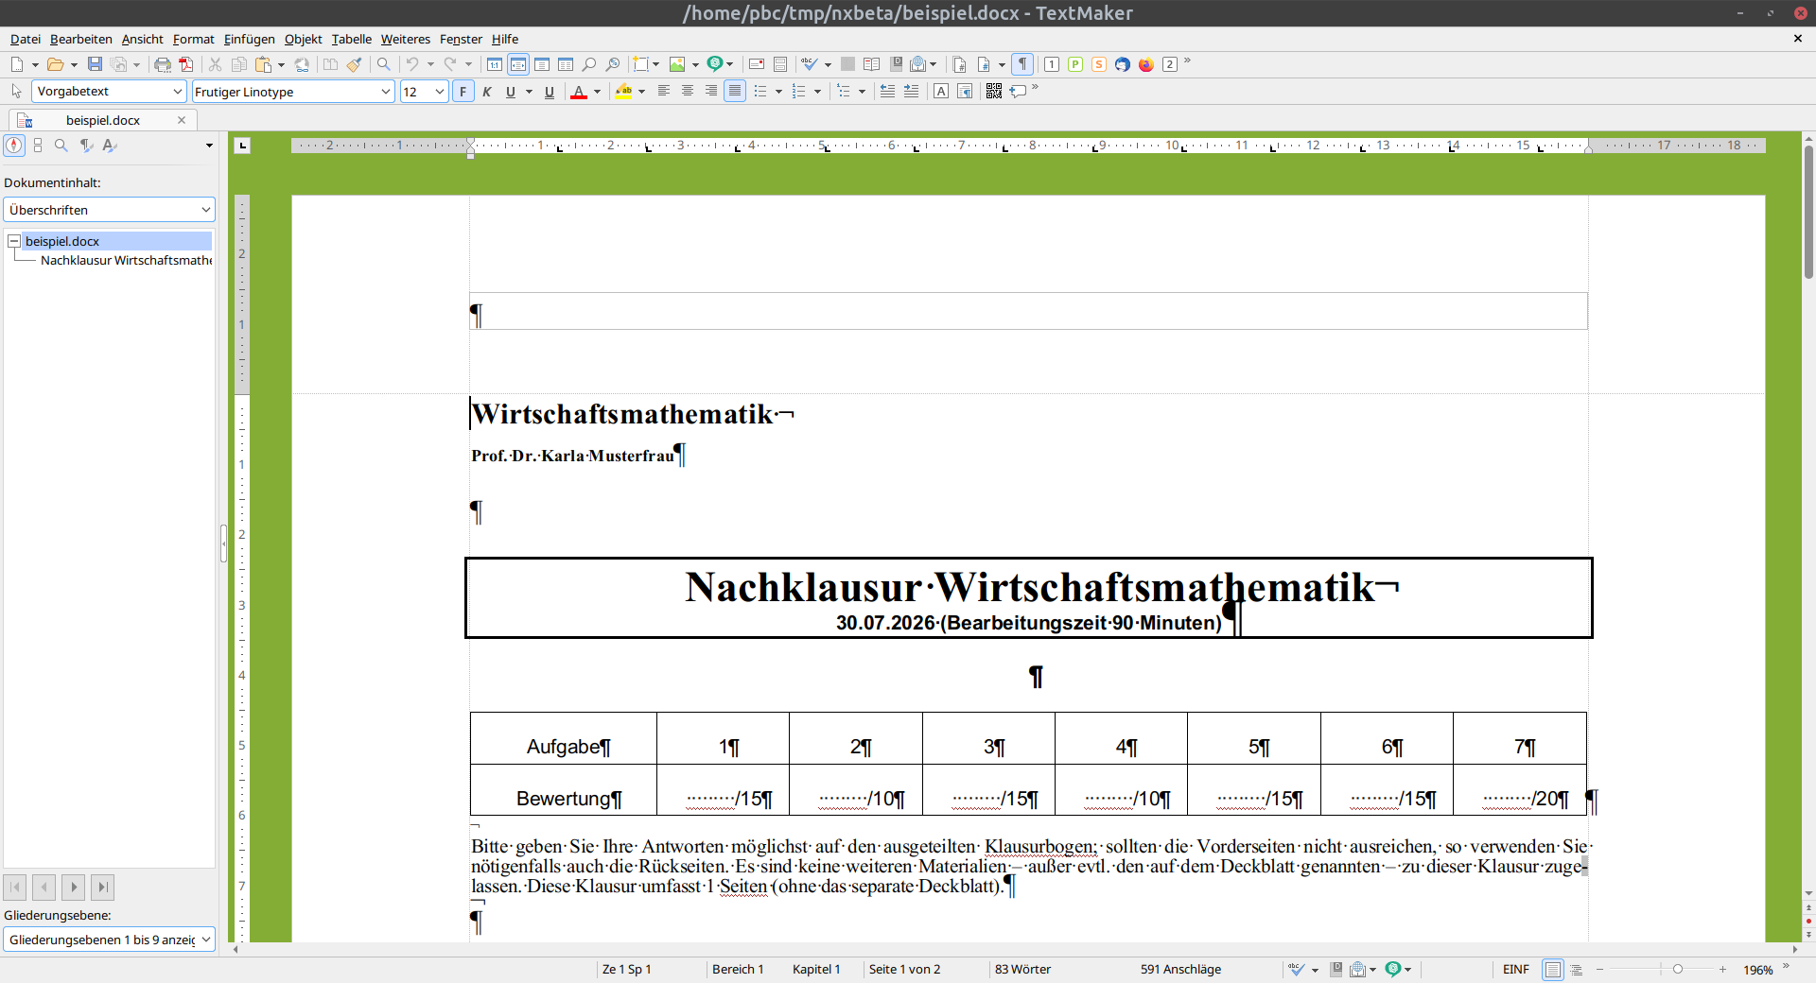
Task: Open the Weiteres menu
Action: [x=405, y=39]
